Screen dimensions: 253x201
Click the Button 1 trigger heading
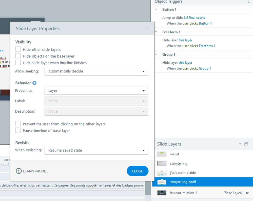point(169,10)
